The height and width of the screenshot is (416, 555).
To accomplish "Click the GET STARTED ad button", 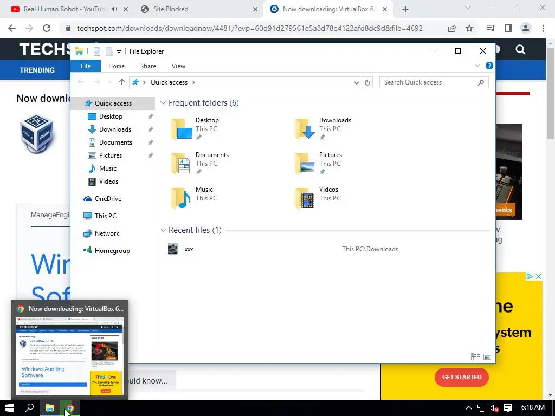I will click(462, 377).
